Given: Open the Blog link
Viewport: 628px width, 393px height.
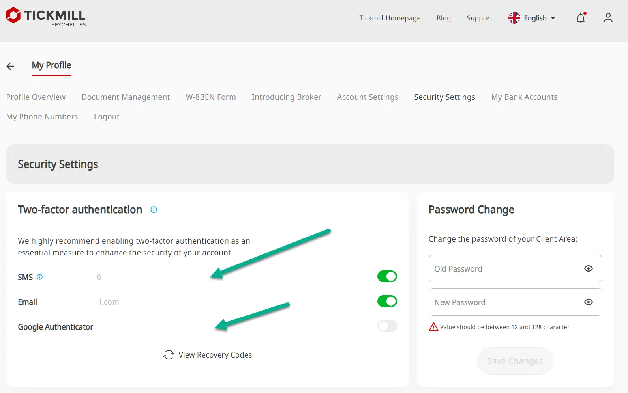Looking at the screenshot, I should click(443, 18).
